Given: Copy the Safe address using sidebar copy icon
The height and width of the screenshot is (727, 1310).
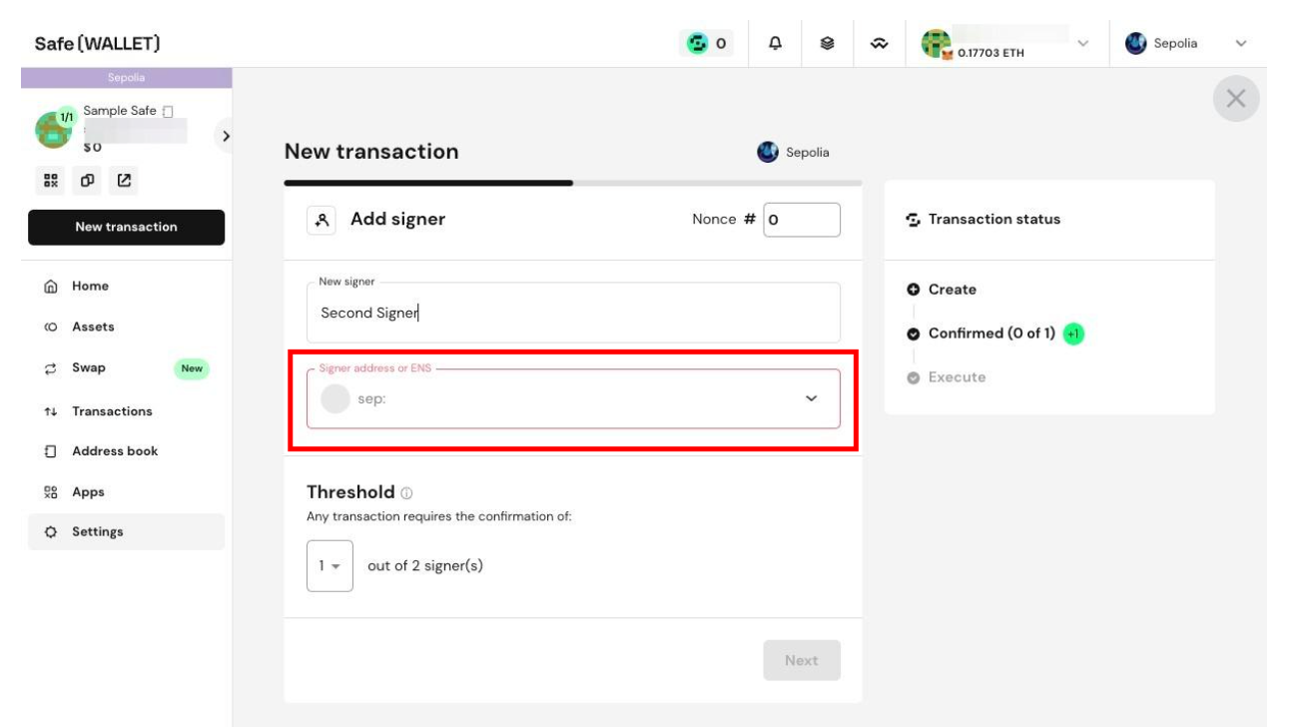Looking at the screenshot, I should pos(87,181).
